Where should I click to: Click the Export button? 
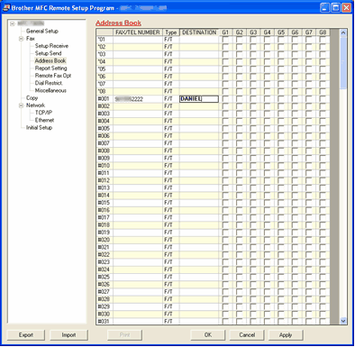26,334
